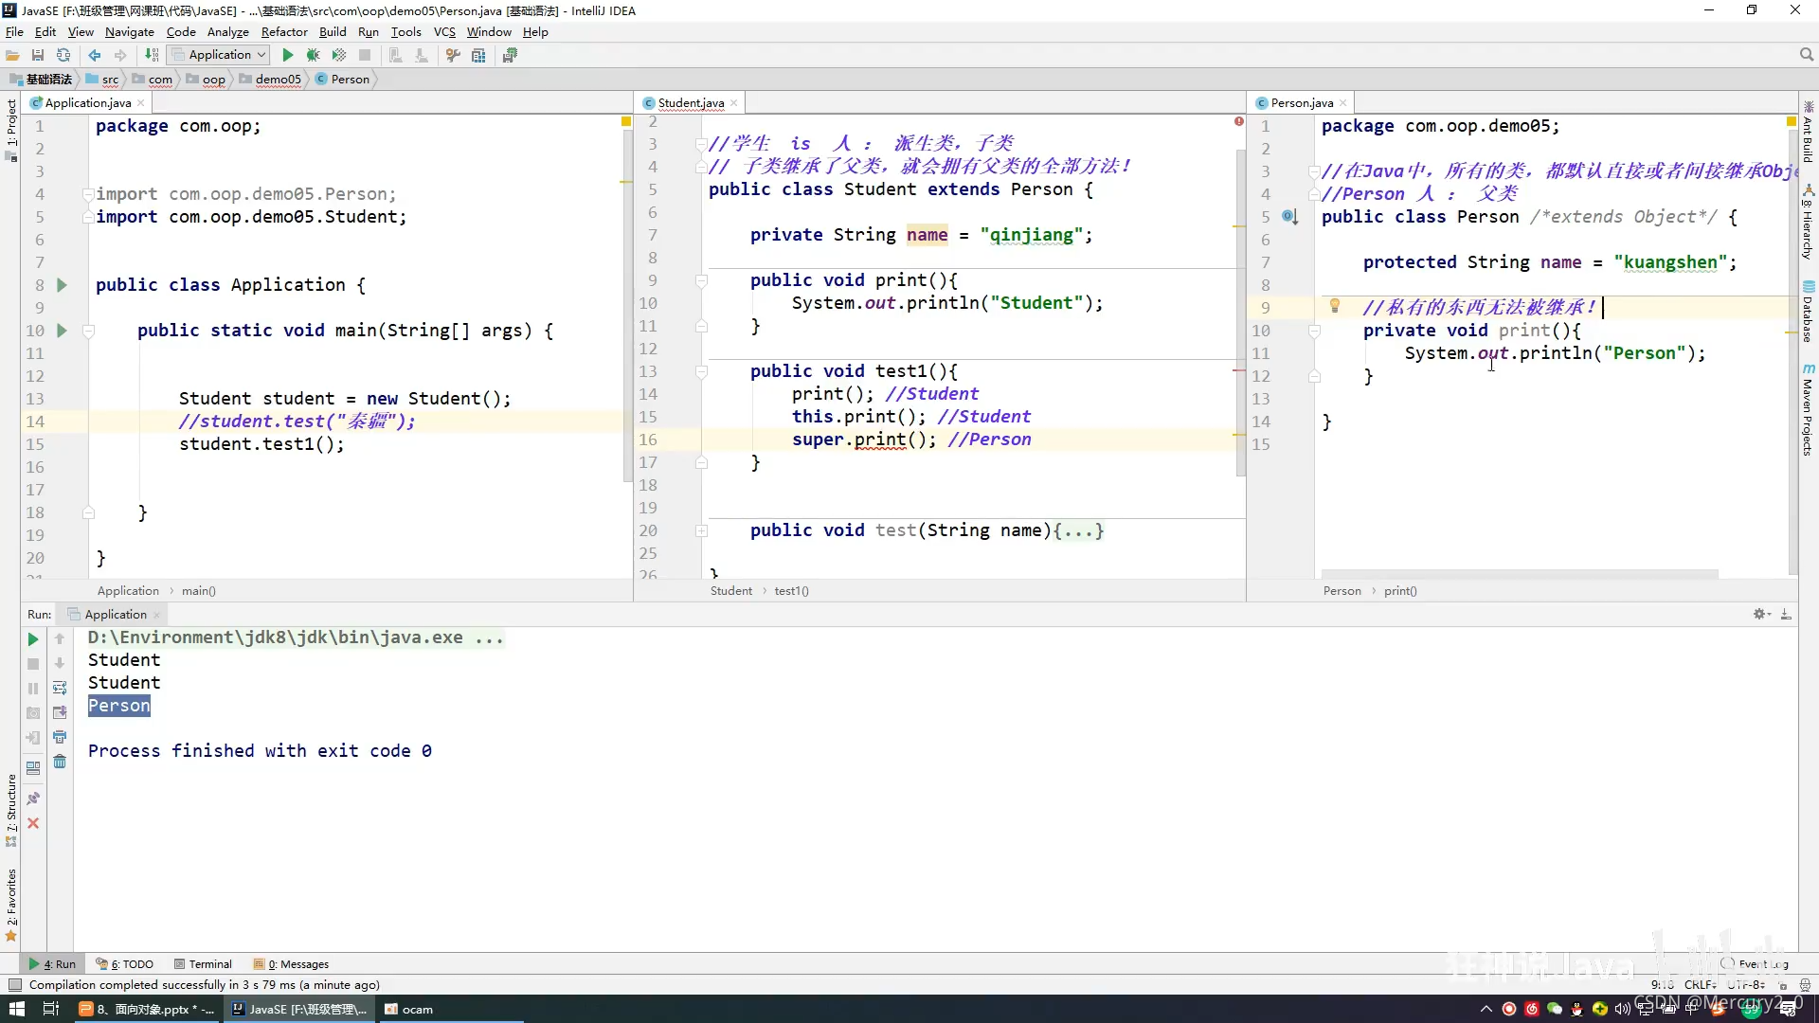This screenshot has width=1819, height=1023.
Task: Click test1() in the Student breadcrumb bar
Action: coord(791,591)
